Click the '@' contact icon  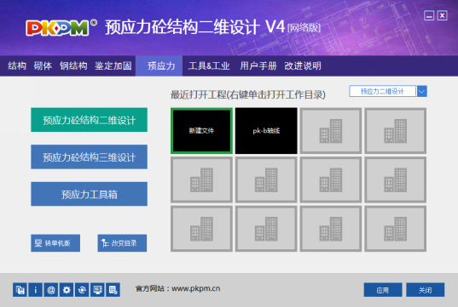[x=51, y=290]
